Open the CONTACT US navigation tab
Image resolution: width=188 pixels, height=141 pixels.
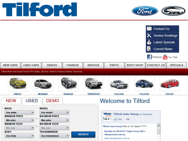[156, 65]
